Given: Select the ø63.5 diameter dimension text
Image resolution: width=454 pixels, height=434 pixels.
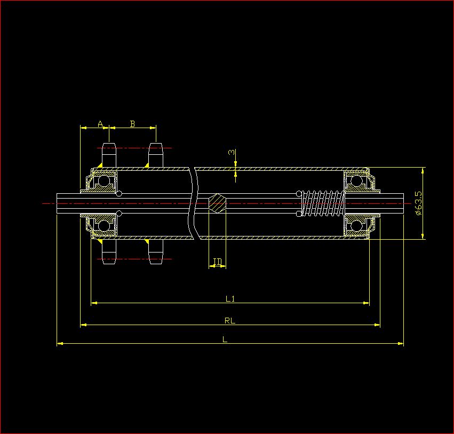Looking at the screenshot, I should coord(419,203).
